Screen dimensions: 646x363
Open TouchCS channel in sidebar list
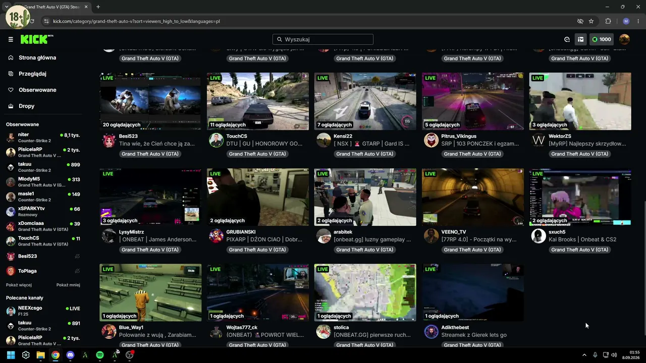click(x=43, y=241)
